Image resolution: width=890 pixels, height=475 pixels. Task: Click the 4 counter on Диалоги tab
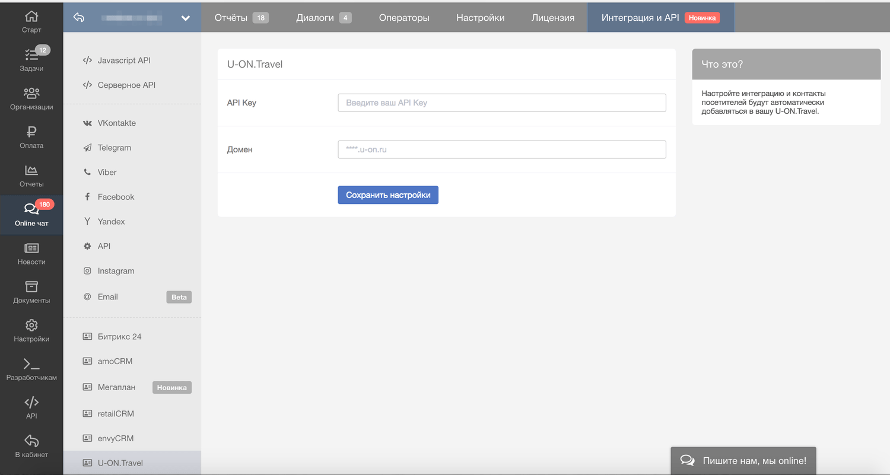(x=345, y=18)
